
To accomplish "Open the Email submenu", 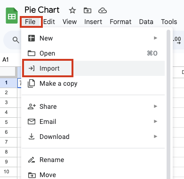I will [93, 122].
